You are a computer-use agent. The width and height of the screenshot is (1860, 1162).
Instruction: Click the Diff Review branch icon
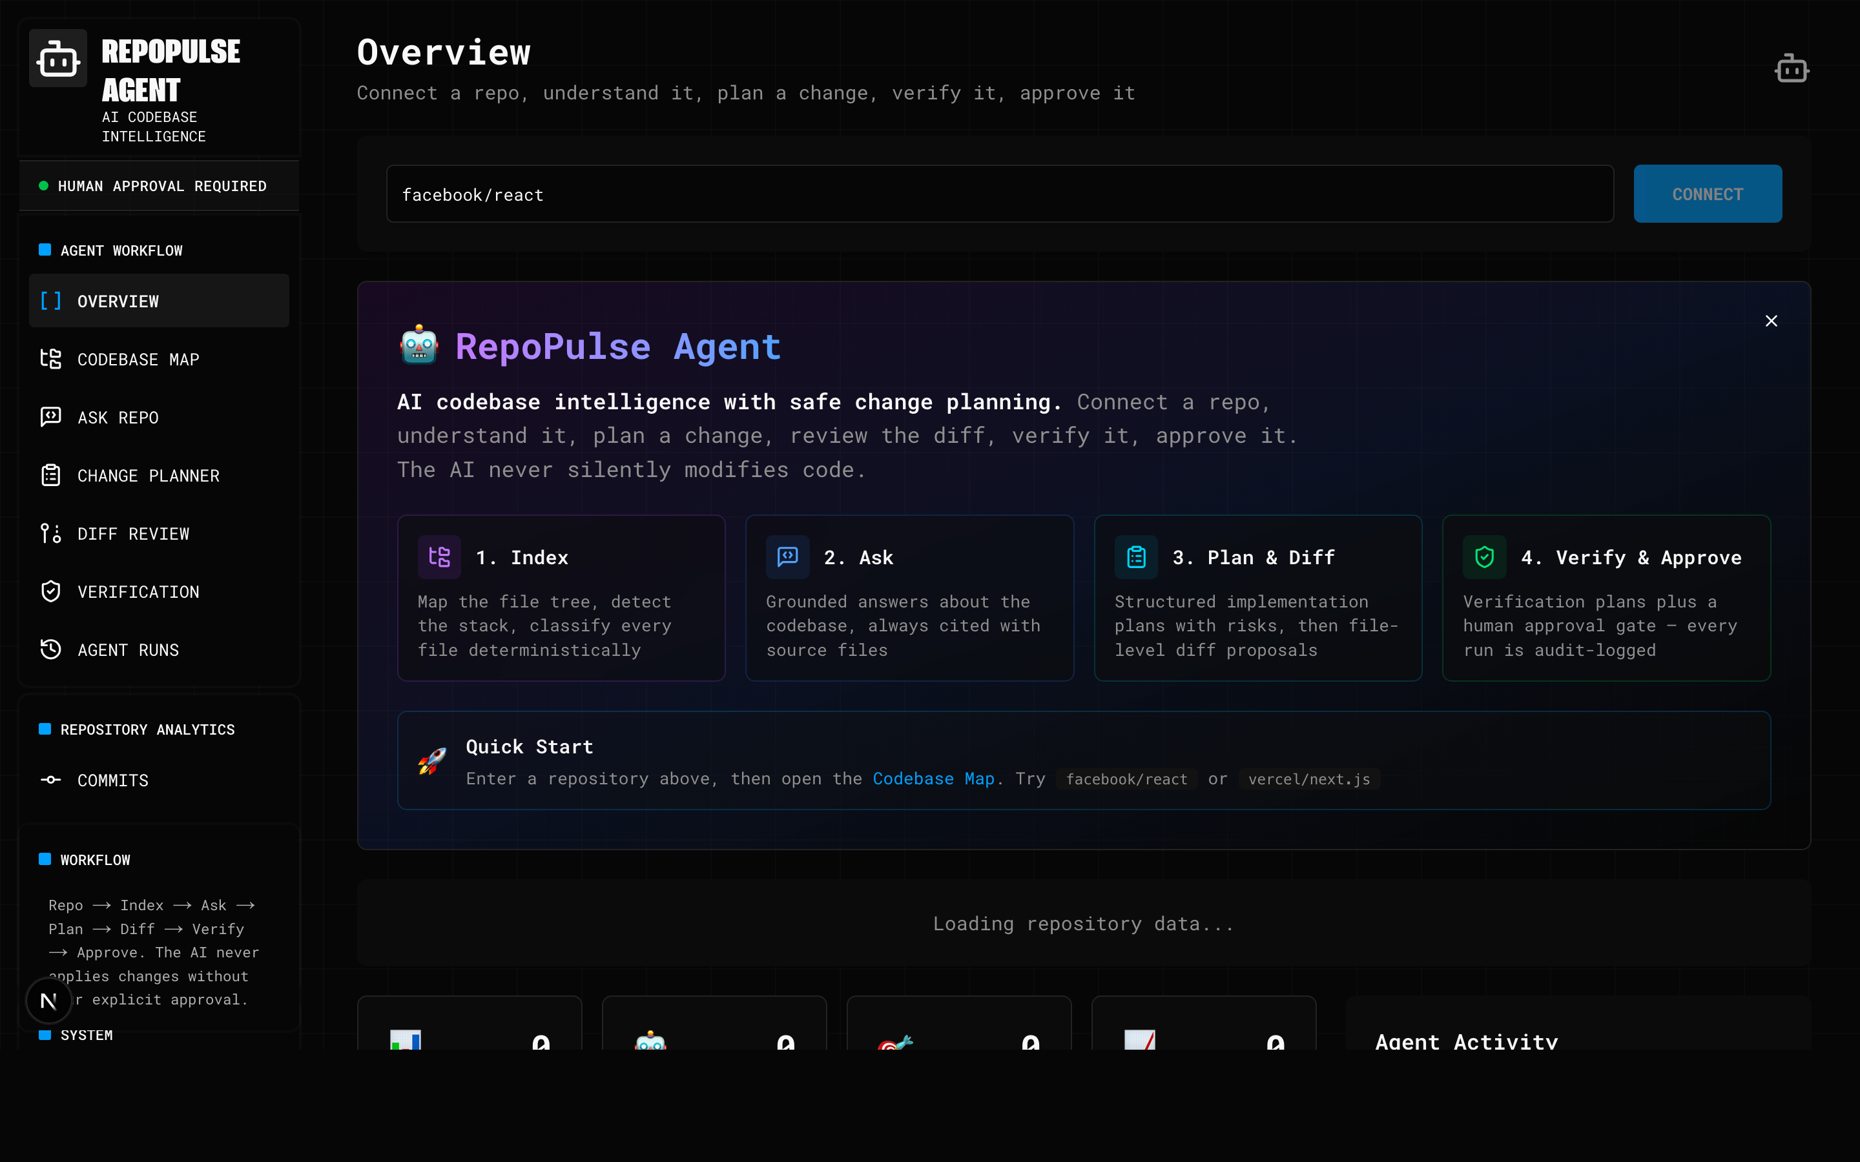[51, 533]
